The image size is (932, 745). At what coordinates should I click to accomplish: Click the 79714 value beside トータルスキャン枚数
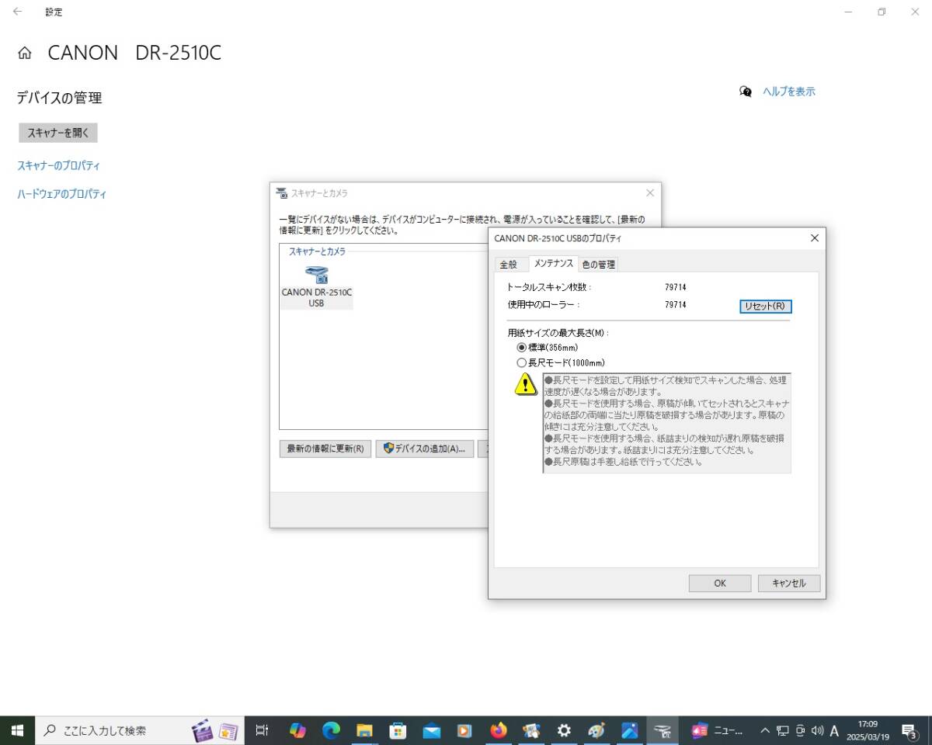676,288
